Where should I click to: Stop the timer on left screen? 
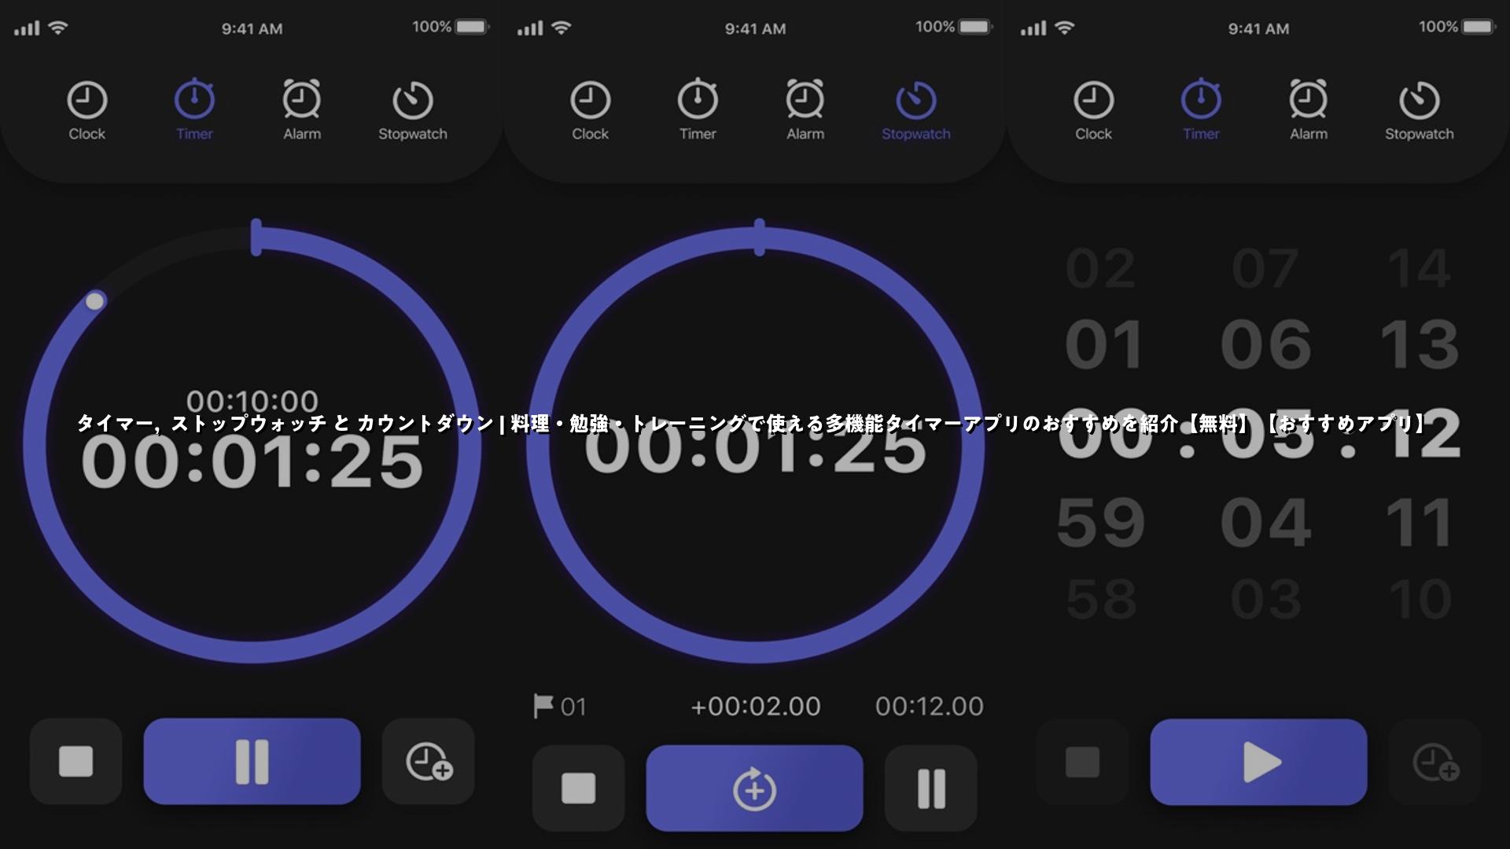tap(76, 761)
